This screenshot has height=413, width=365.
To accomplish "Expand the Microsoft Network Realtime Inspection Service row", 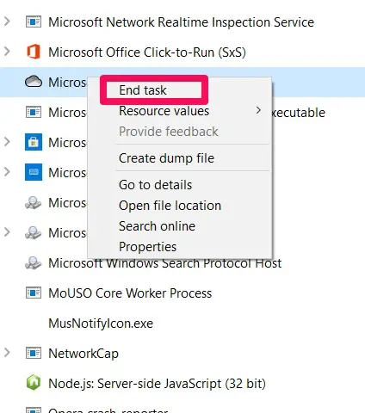I will pos(7,22).
